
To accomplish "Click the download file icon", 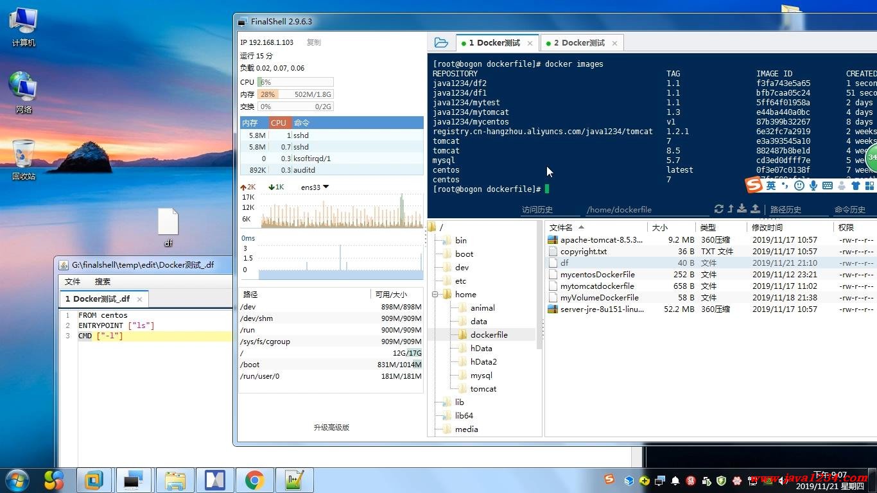I will click(742, 209).
